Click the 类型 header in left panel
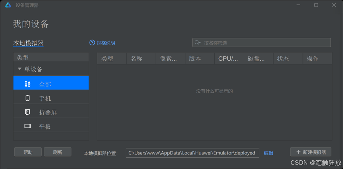The height and width of the screenshot is (169, 343). coord(51,57)
